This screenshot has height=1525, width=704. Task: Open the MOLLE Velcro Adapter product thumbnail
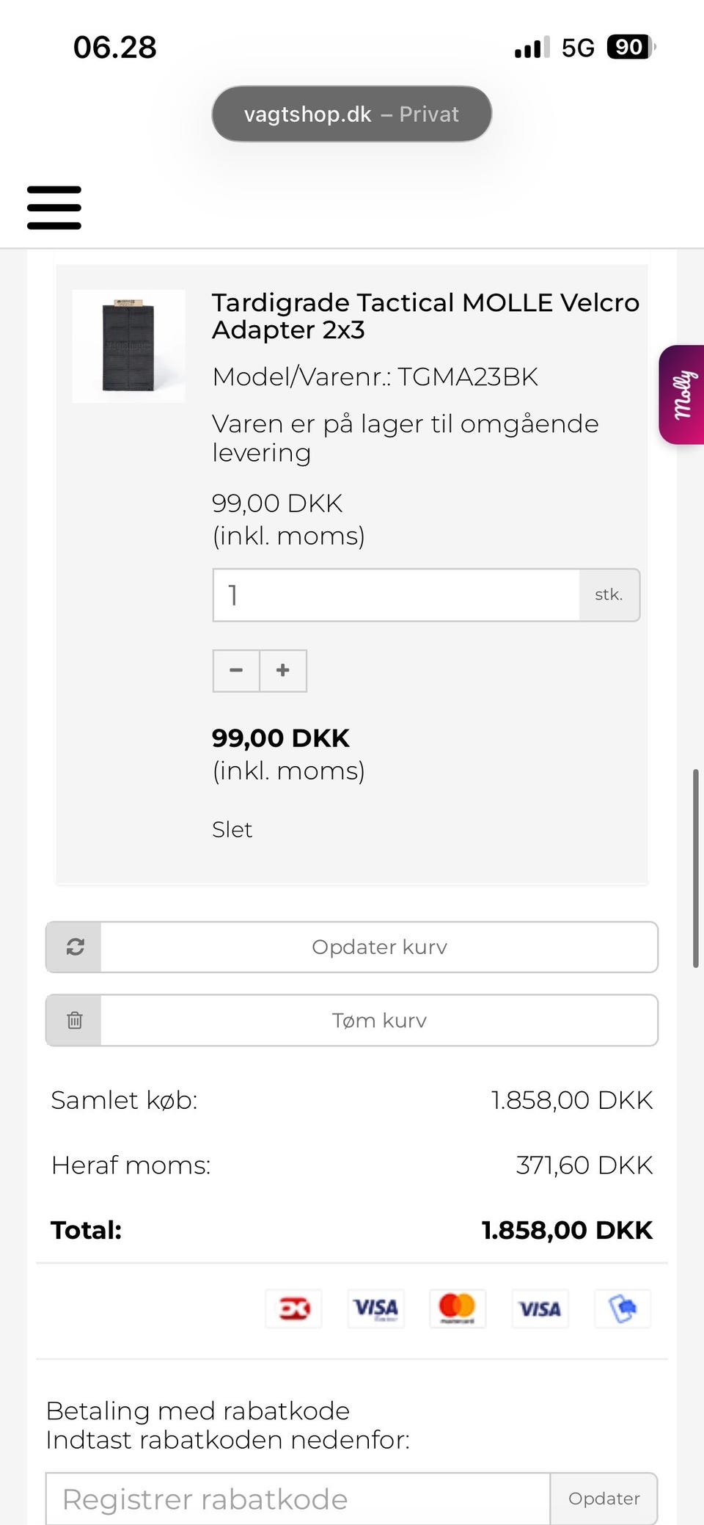pyautogui.click(x=128, y=346)
